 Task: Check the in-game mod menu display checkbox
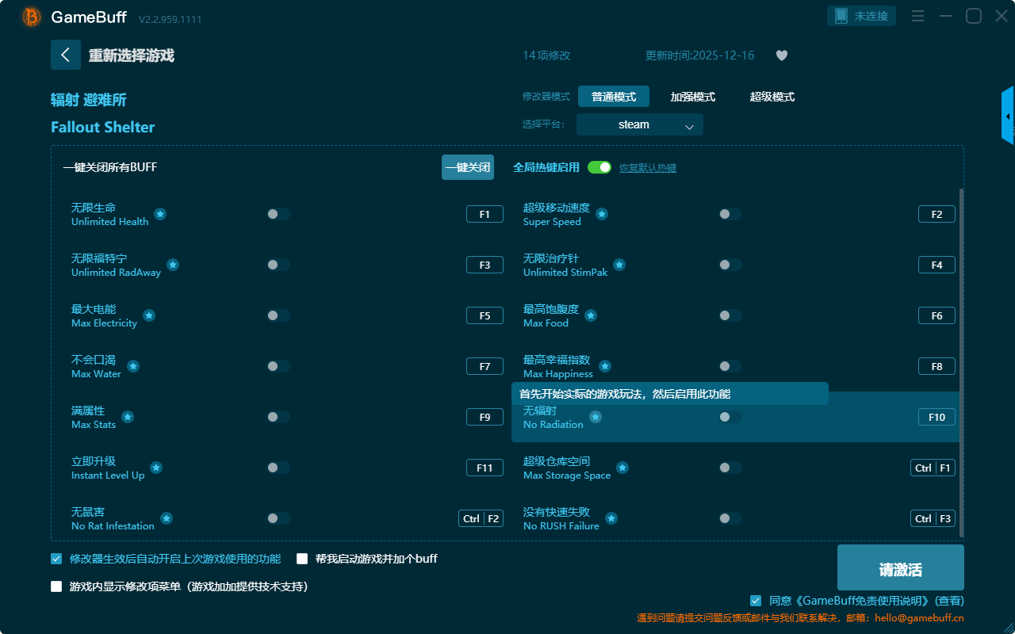[x=56, y=586]
